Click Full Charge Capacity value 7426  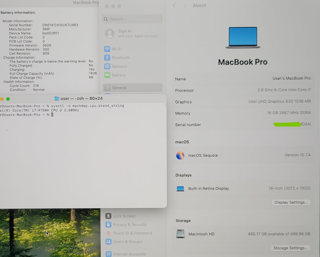(x=93, y=73)
